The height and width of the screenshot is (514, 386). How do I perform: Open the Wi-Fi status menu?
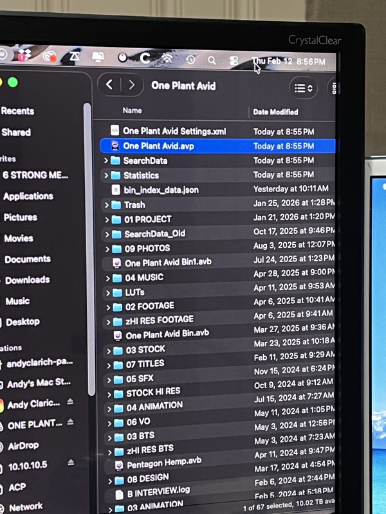point(167,58)
